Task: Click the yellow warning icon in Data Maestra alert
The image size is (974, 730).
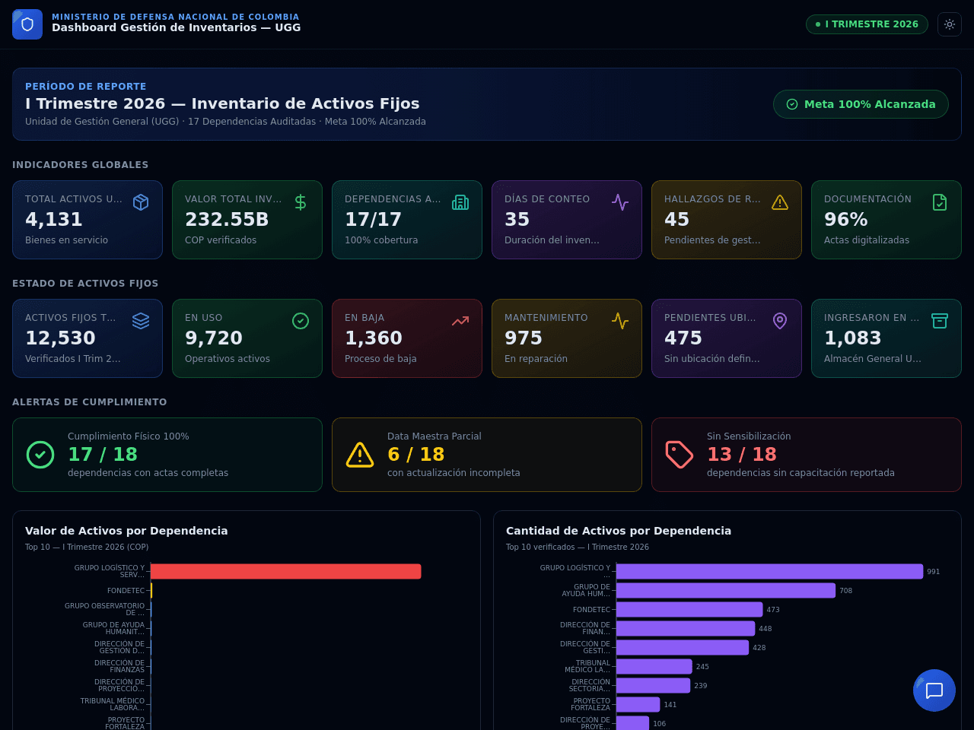Action: coord(360,455)
